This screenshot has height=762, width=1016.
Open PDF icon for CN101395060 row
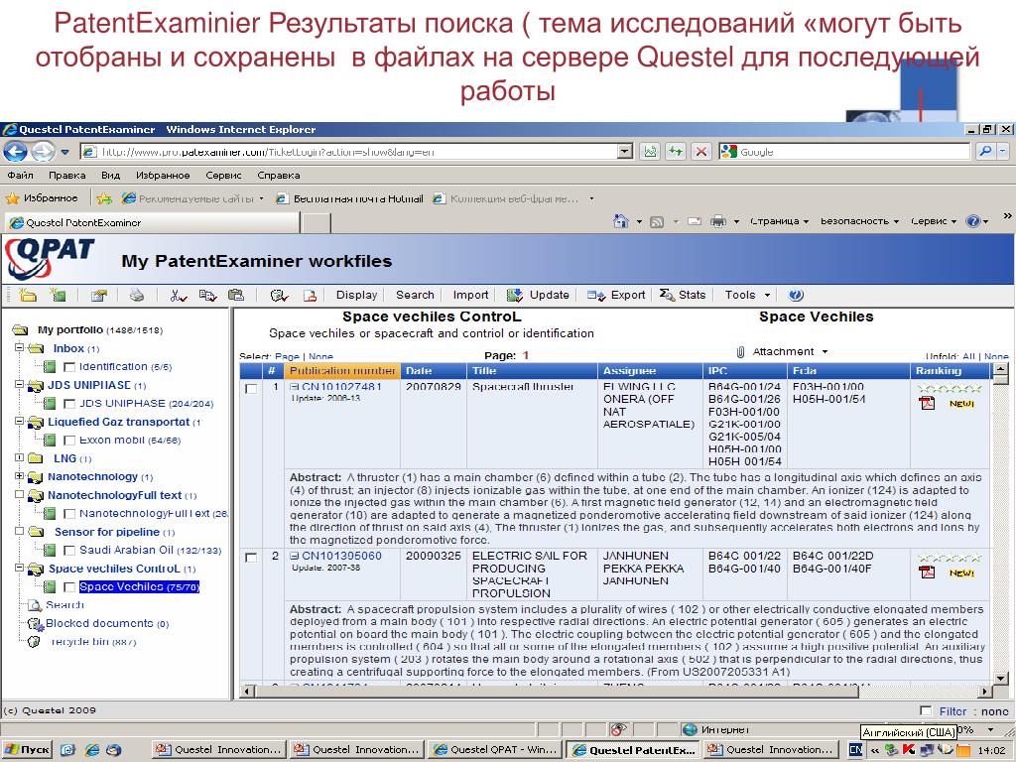point(927,572)
